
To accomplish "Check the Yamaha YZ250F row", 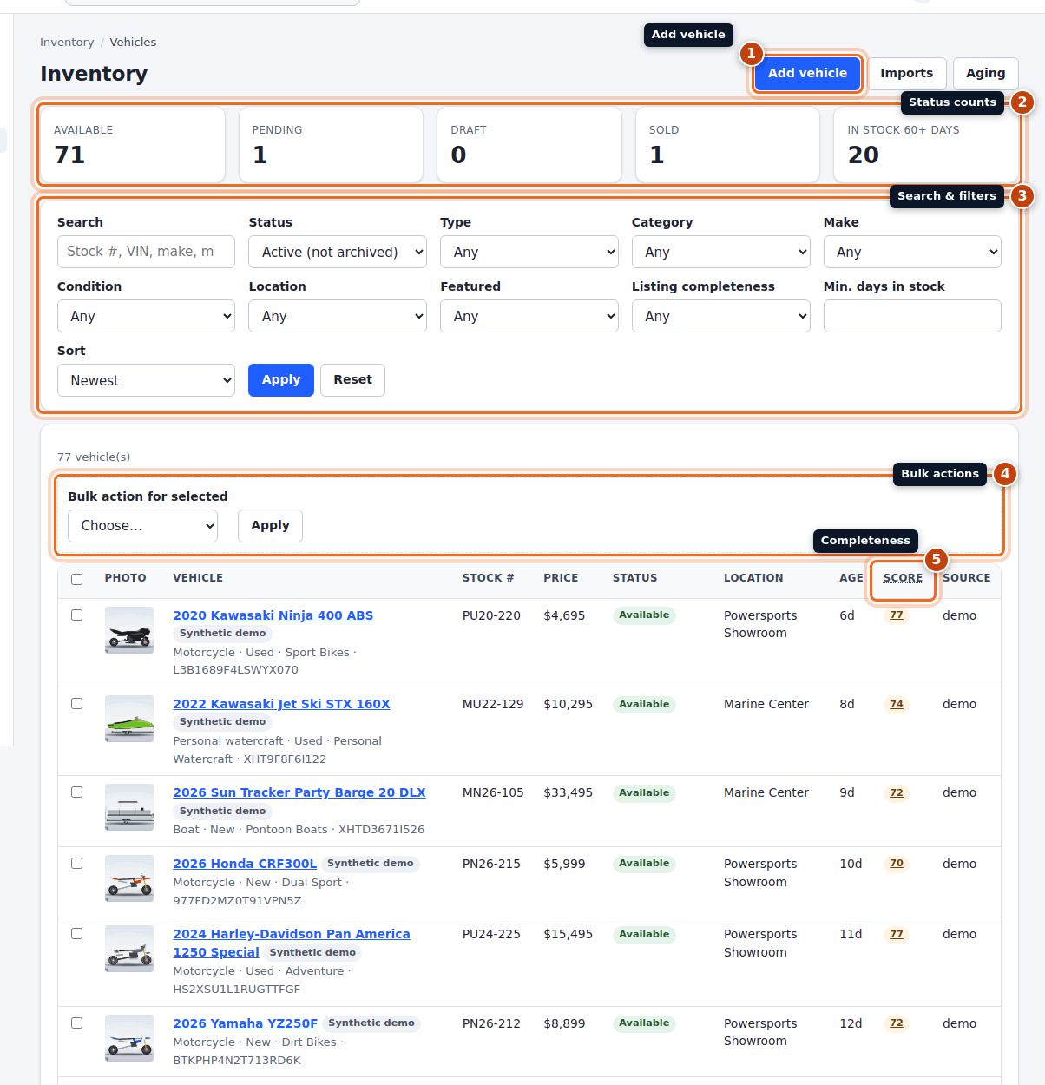I will [x=77, y=1023].
